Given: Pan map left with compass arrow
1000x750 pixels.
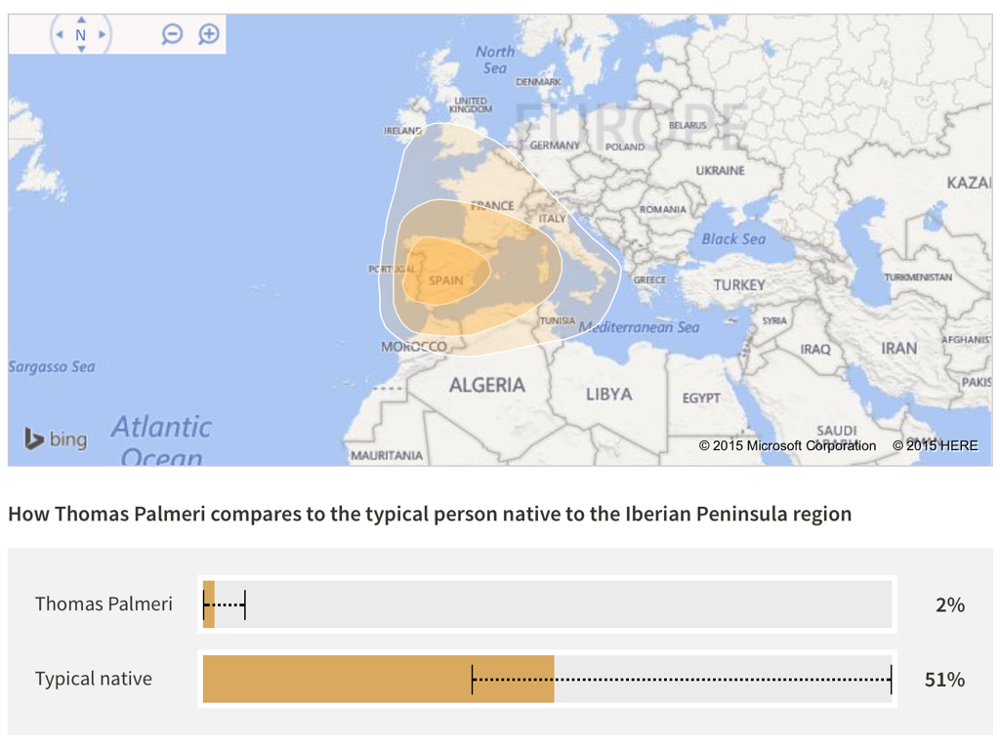Looking at the screenshot, I should point(60,34).
